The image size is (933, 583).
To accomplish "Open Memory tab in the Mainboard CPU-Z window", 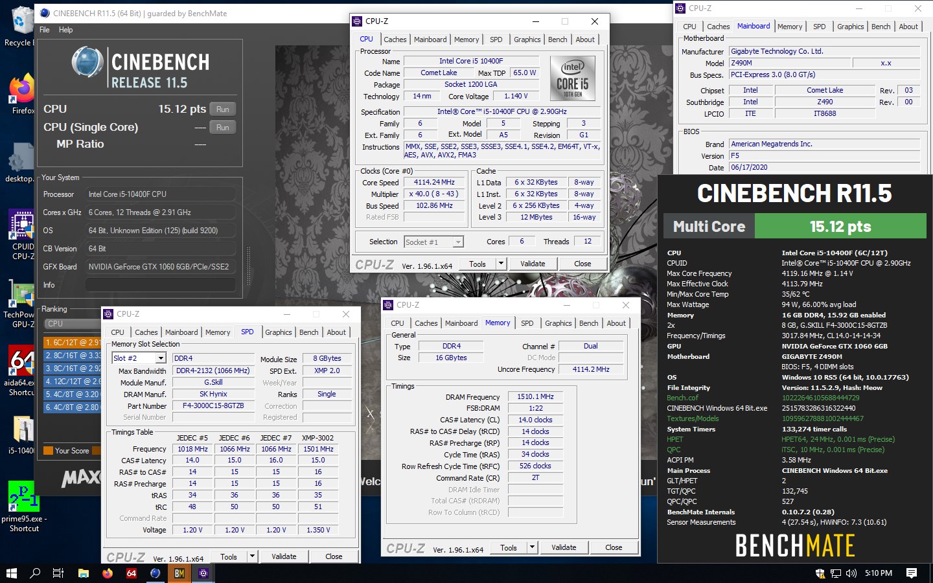I will pyautogui.click(x=790, y=27).
